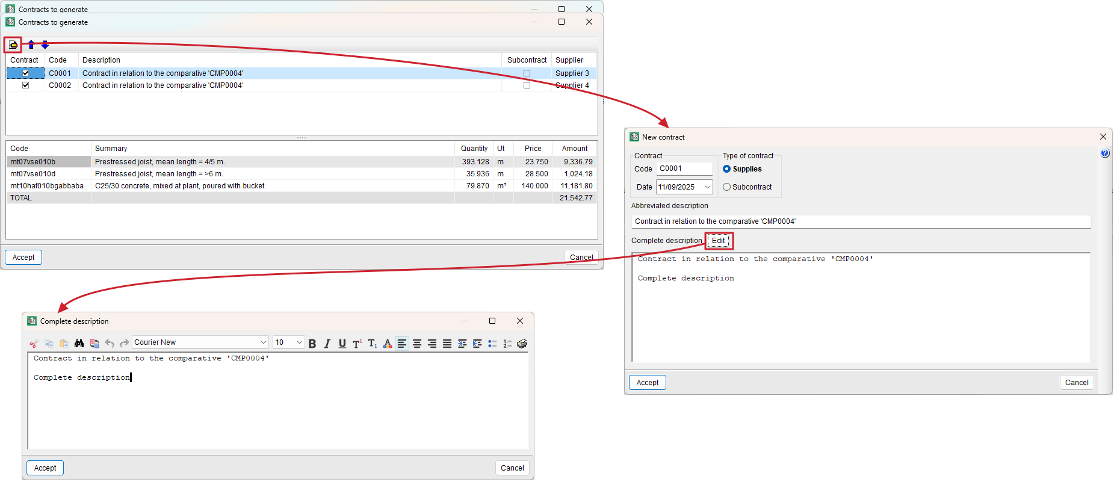Viewport: 1114px width, 482px height.
Task: Increase paragraph indent
Action: pyautogui.click(x=462, y=343)
